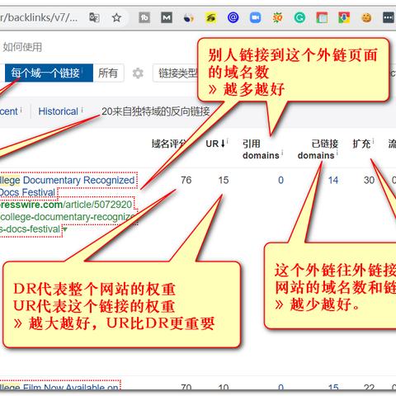Screen dimensions: 396x396
Task: Open the blue @ email extension icon
Action: coord(233,18)
